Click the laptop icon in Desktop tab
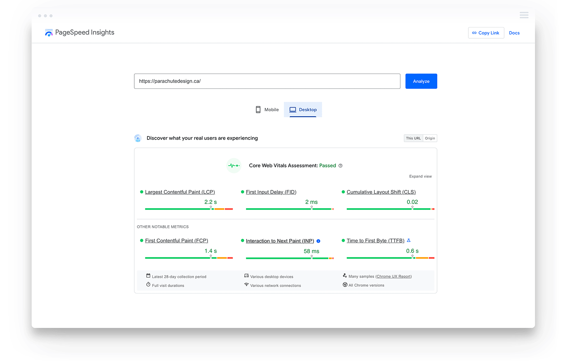 (293, 110)
